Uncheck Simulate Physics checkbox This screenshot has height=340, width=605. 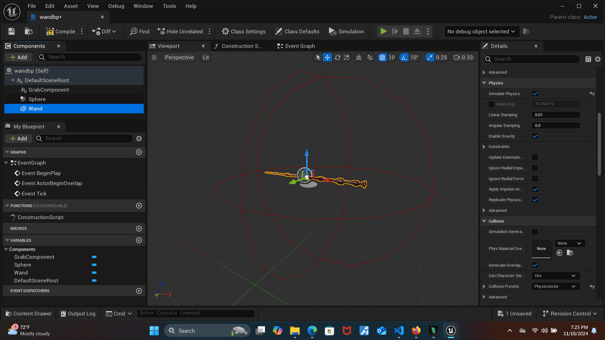(535, 93)
